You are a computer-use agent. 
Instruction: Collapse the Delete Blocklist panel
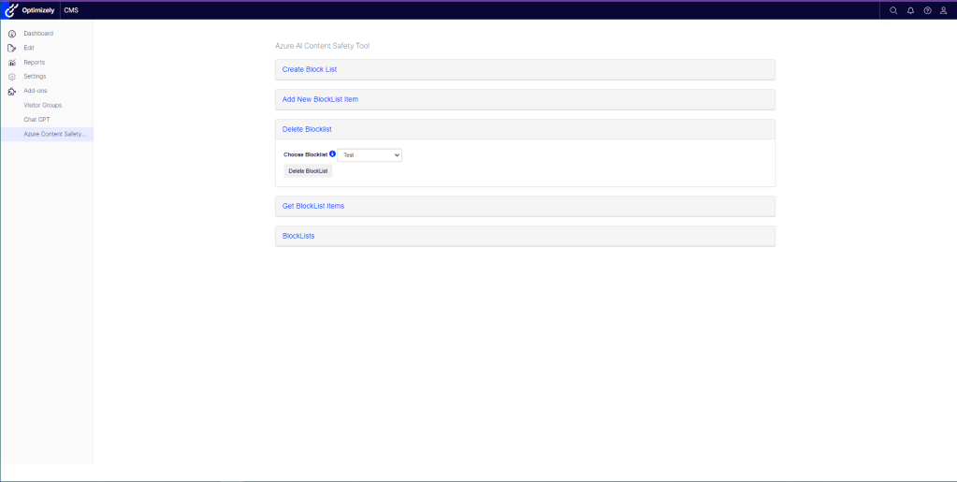coord(525,129)
